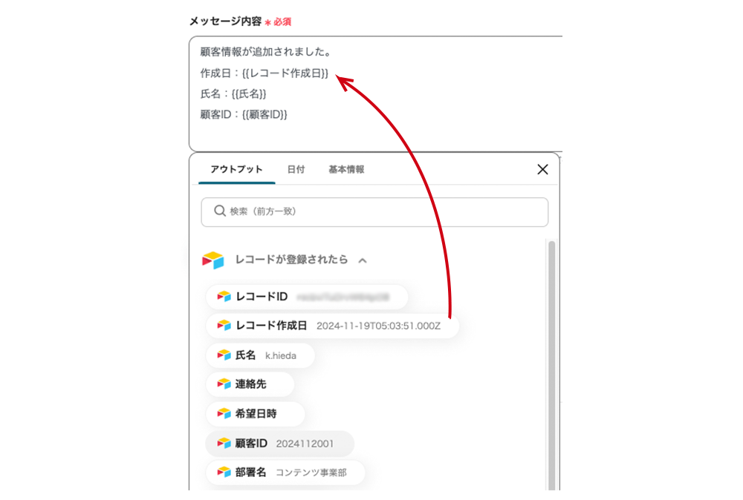The height and width of the screenshot is (500, 743).
Task: Insert the 顧客ID output chip
Action: click(x=280, y=443)
